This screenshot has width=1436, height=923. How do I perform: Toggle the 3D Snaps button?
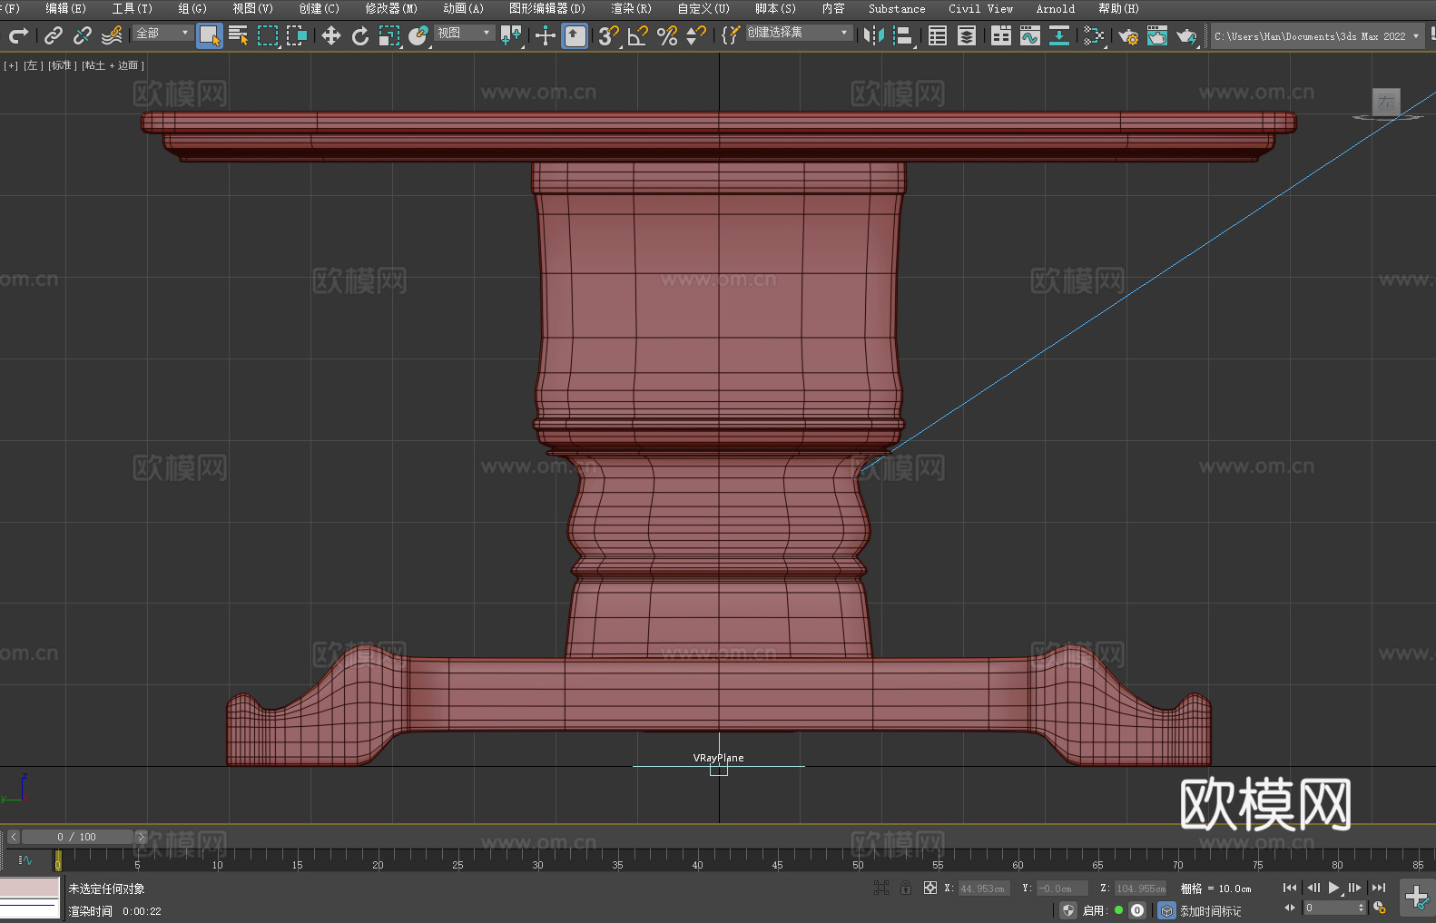click(x=608, y=35)
